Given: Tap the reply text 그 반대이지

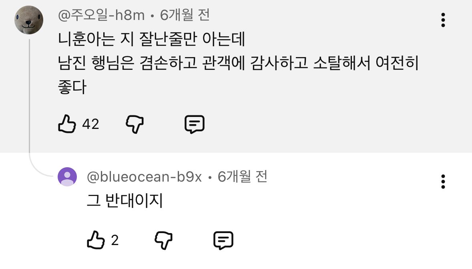Looking at the screenshot, I should 125,200.
